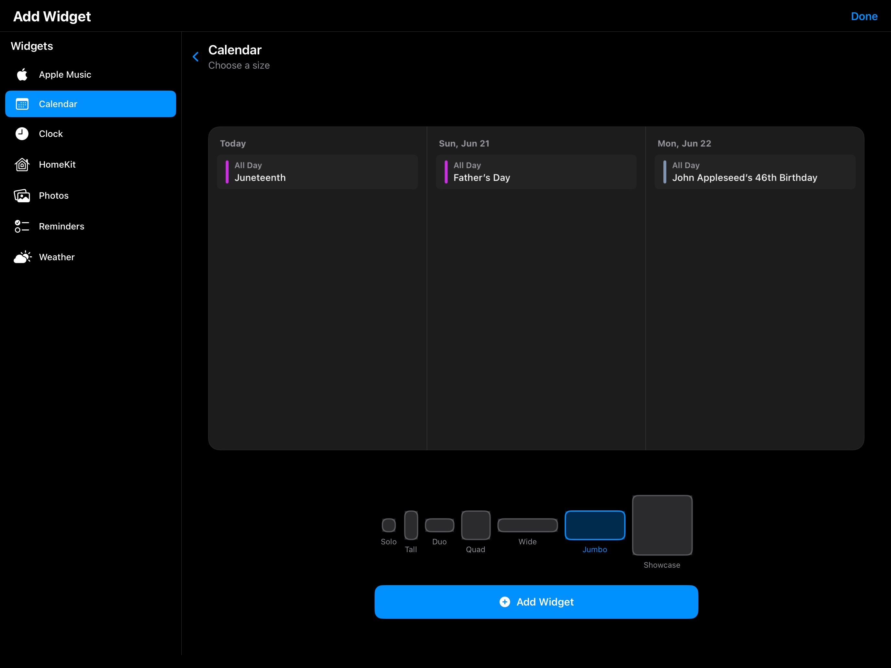Tap Done in the top right

click(x=864, y=17)
